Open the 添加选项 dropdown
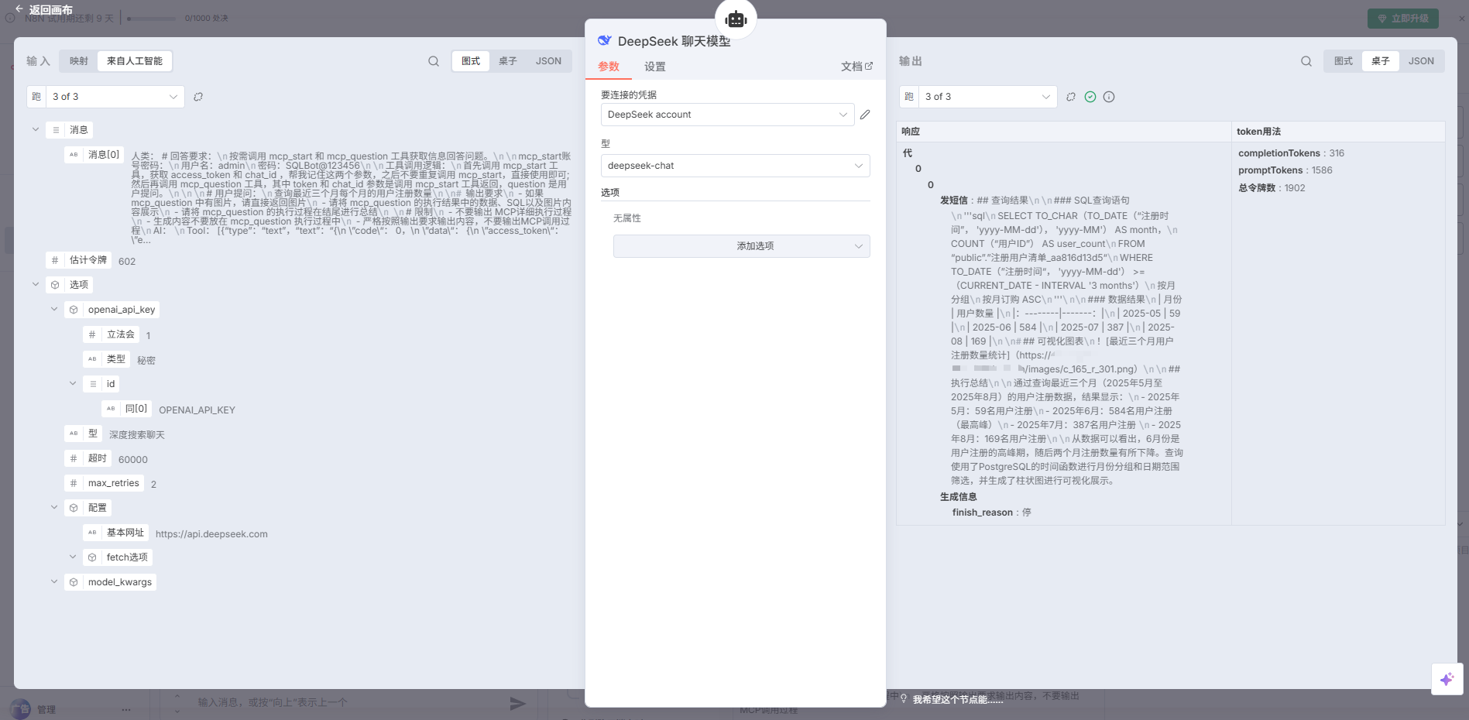 [x=741, y=246]
